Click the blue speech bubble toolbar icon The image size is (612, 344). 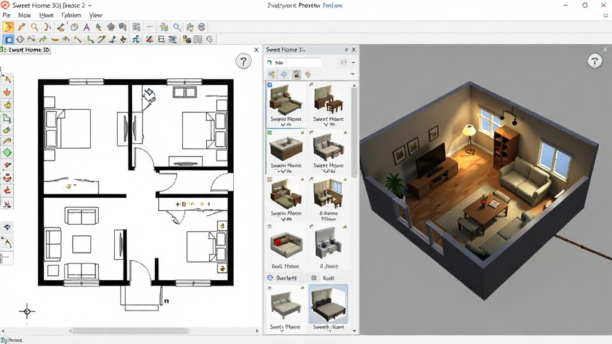click(x=123, y=27)
